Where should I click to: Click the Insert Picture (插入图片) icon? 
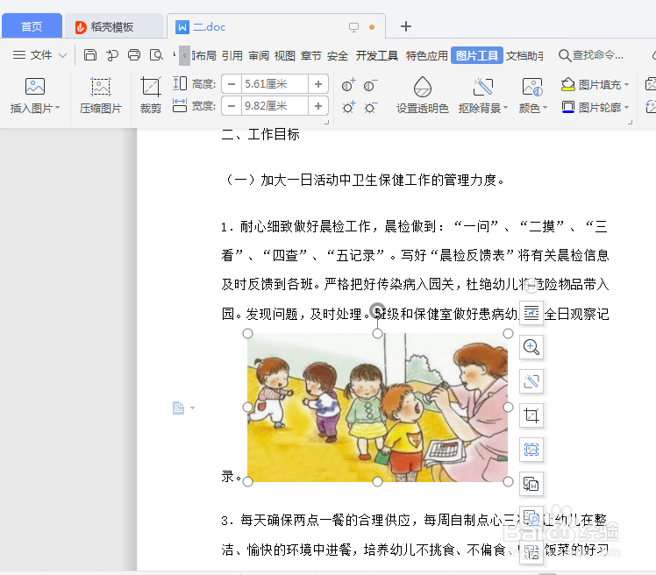coord(35,87)
